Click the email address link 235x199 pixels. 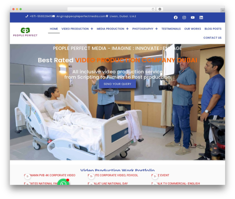(x=81, y=16)
